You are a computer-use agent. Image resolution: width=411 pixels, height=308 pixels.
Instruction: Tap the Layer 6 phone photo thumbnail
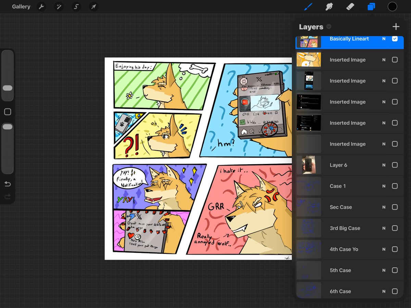coord(309,165)
